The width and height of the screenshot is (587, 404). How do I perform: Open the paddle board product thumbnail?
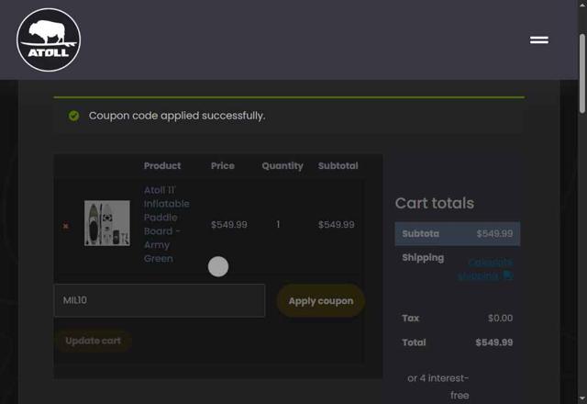click(107, 223)
